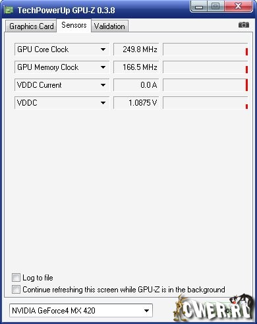Viewport: 257px width, 324px height.
Task: Toggle Continue refreshing in background checkbox
Action: pos(16,290)
